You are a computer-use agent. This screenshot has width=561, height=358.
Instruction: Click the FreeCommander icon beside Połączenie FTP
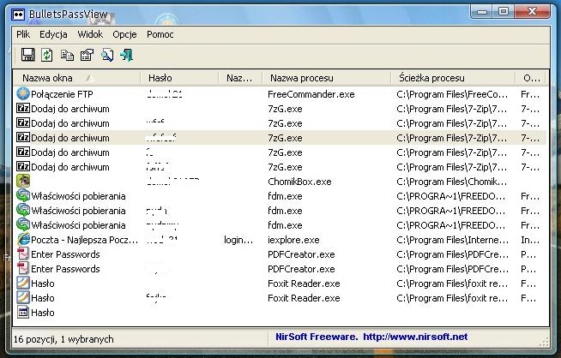click(x=23, y=94)
